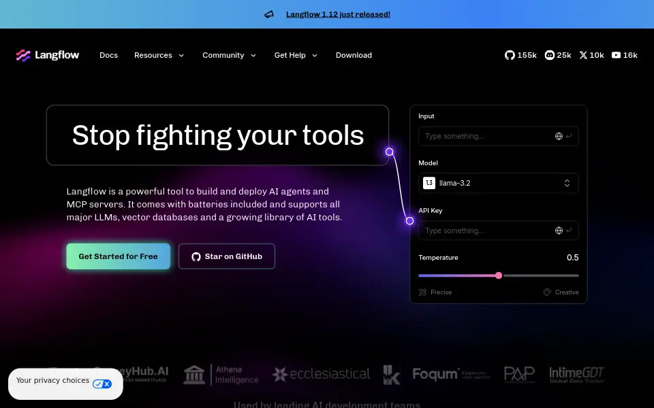Click the Precise label
Viewport: 654px width, 408px height.
point(441,292)
